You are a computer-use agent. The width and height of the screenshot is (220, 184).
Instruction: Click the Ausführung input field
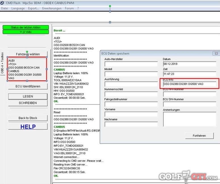[131, 84]
